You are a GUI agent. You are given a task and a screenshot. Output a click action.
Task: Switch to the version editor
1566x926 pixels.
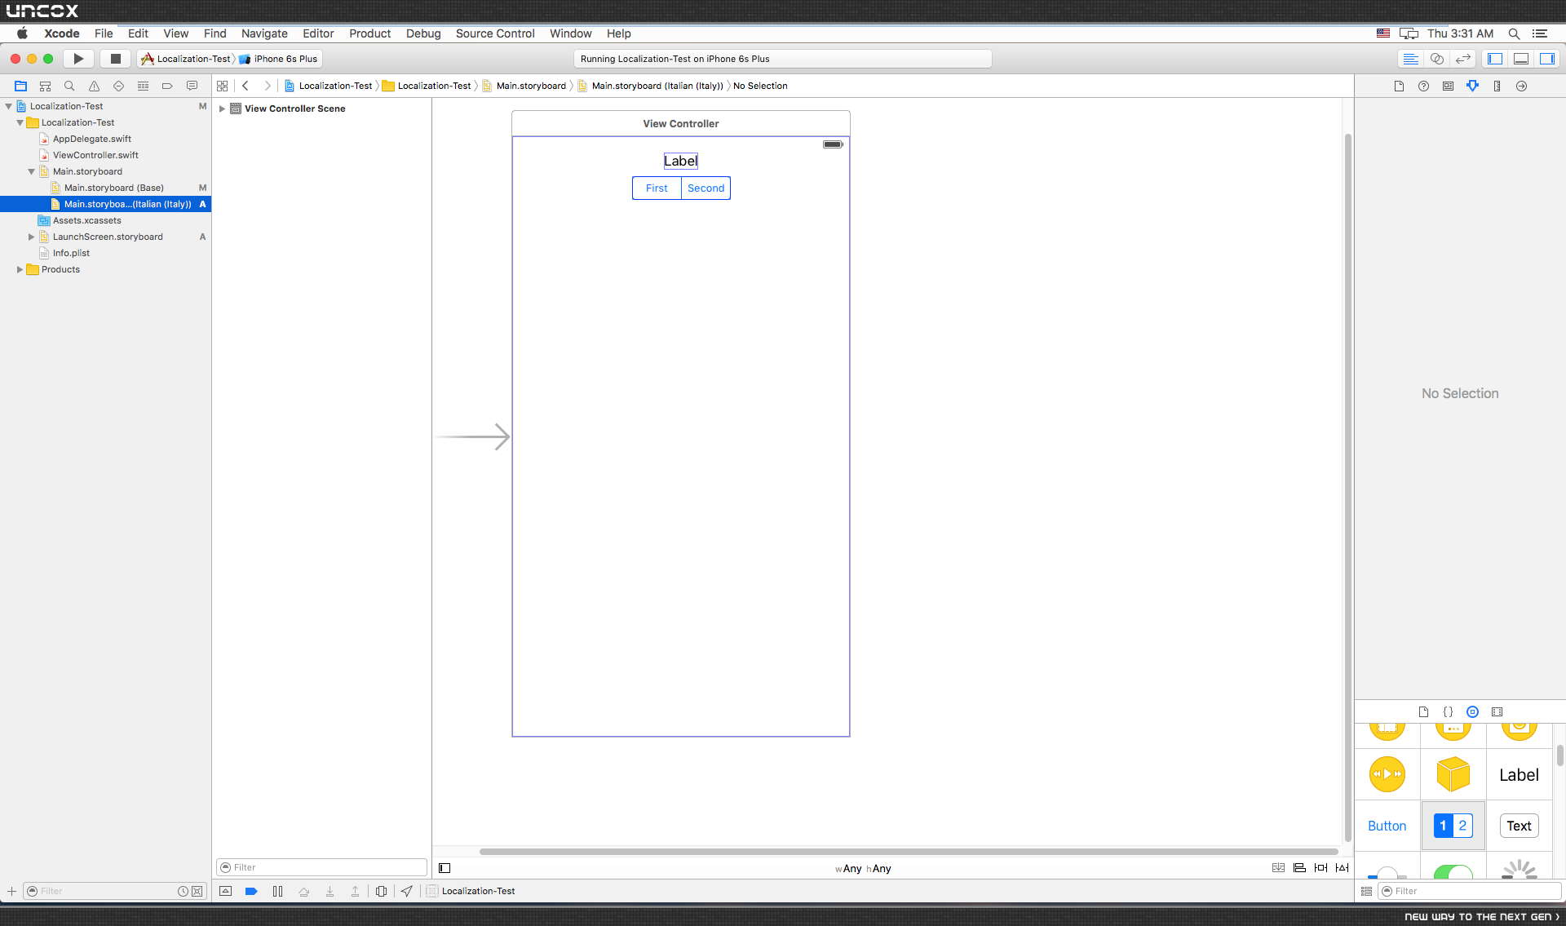click(x=1463, y=59)
